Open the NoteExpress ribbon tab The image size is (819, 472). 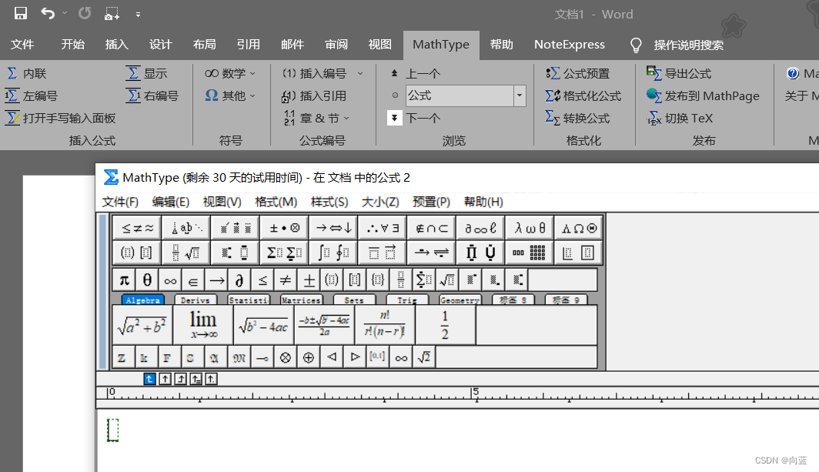click(570, 45)
